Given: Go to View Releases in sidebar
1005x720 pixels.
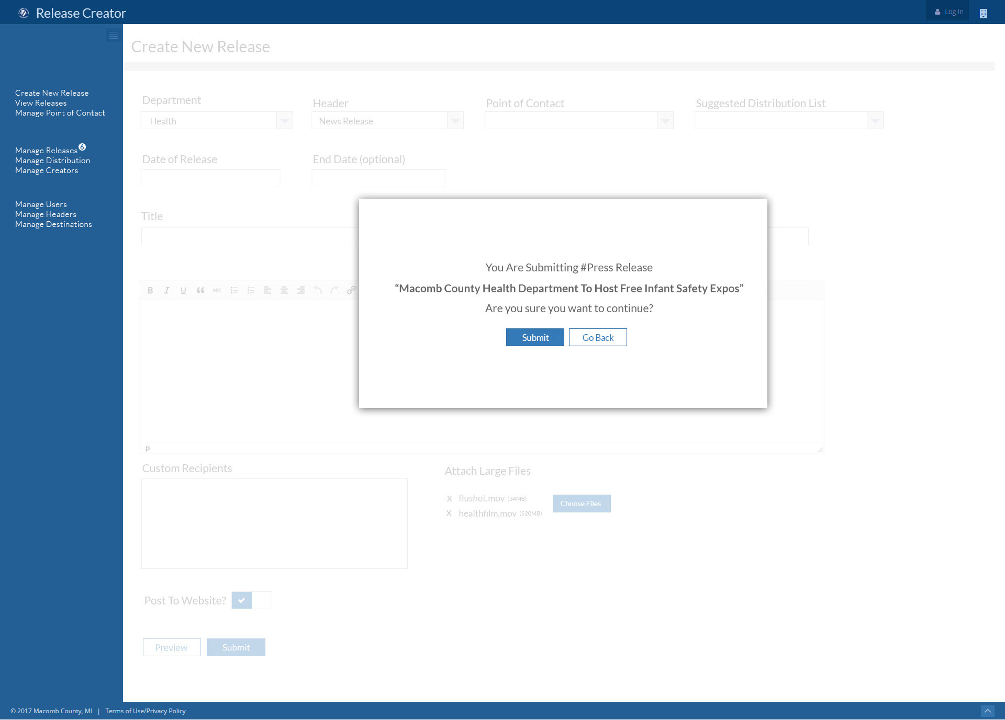Looking at the screenshot, I should point(41,103).
